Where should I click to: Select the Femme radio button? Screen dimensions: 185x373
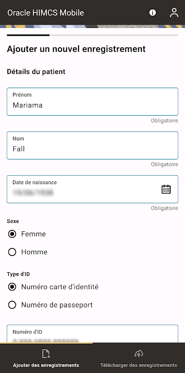pyautogui.click(x=12, y=234)
